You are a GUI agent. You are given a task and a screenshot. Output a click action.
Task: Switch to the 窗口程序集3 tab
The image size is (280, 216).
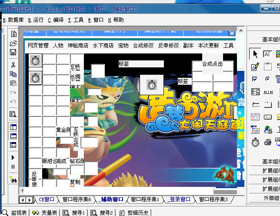[x=213, y=199]
